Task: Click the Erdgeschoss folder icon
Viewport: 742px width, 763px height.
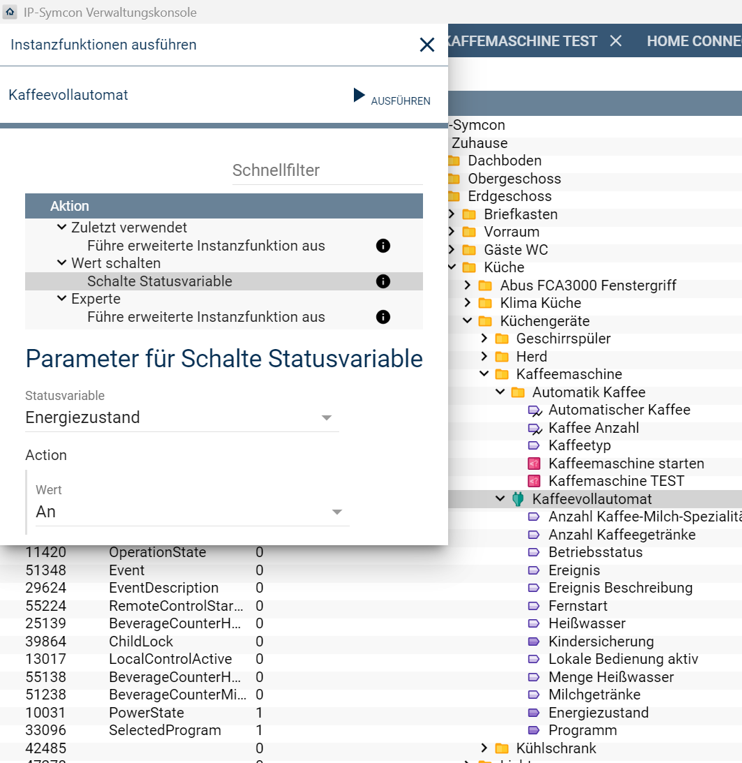Action: [x=454, y=196]
